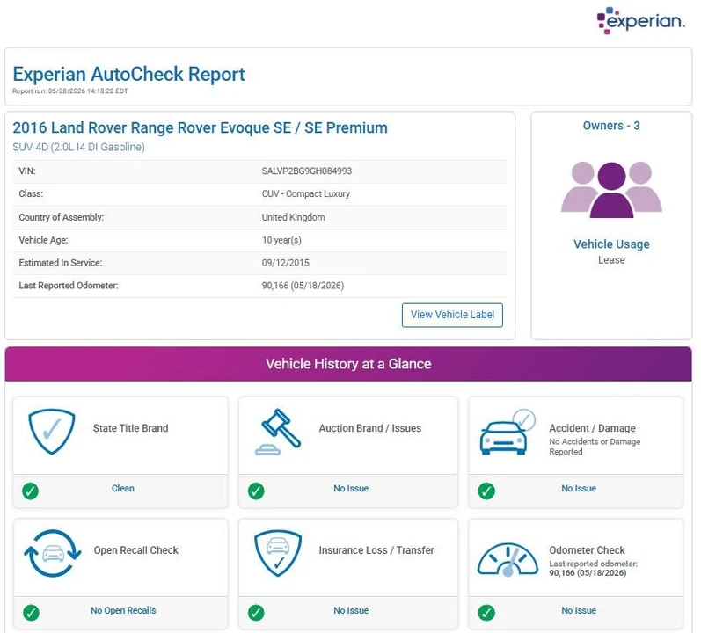Click the Owners - 3 heading
Viewport: 701px width, 633px height.
pos(611,126)
